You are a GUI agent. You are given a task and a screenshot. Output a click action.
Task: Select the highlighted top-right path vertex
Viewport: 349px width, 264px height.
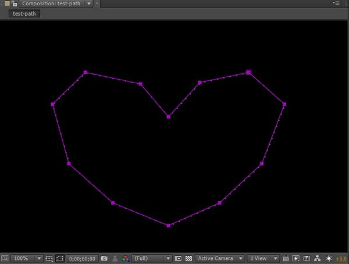(248, 72)
